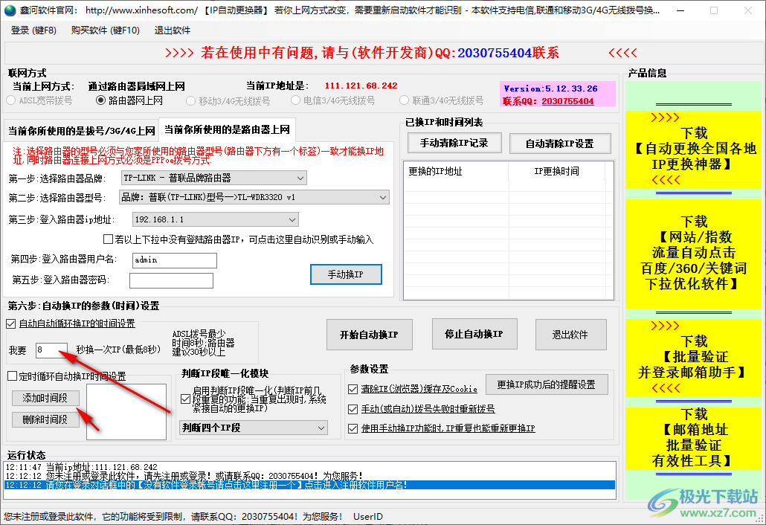Select the highlighted 12:12:12 registration log line
This screenshot has height=525, width=766.
point(309,485)
